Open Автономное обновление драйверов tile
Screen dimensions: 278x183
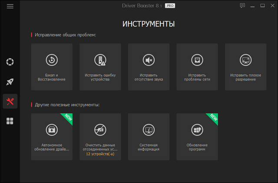(x=52, y=137)
